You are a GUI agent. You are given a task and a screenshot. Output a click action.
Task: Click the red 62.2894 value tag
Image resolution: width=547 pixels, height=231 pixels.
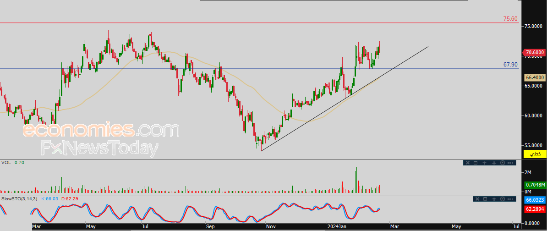535,209
